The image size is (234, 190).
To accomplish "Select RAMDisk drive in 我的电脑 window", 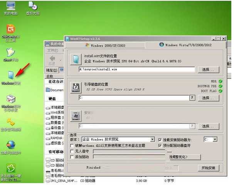I will [x=55, y=138].
